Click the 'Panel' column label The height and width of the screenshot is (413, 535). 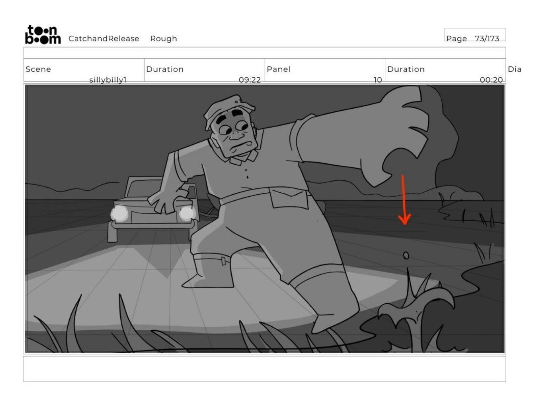(x=278, y=69)
